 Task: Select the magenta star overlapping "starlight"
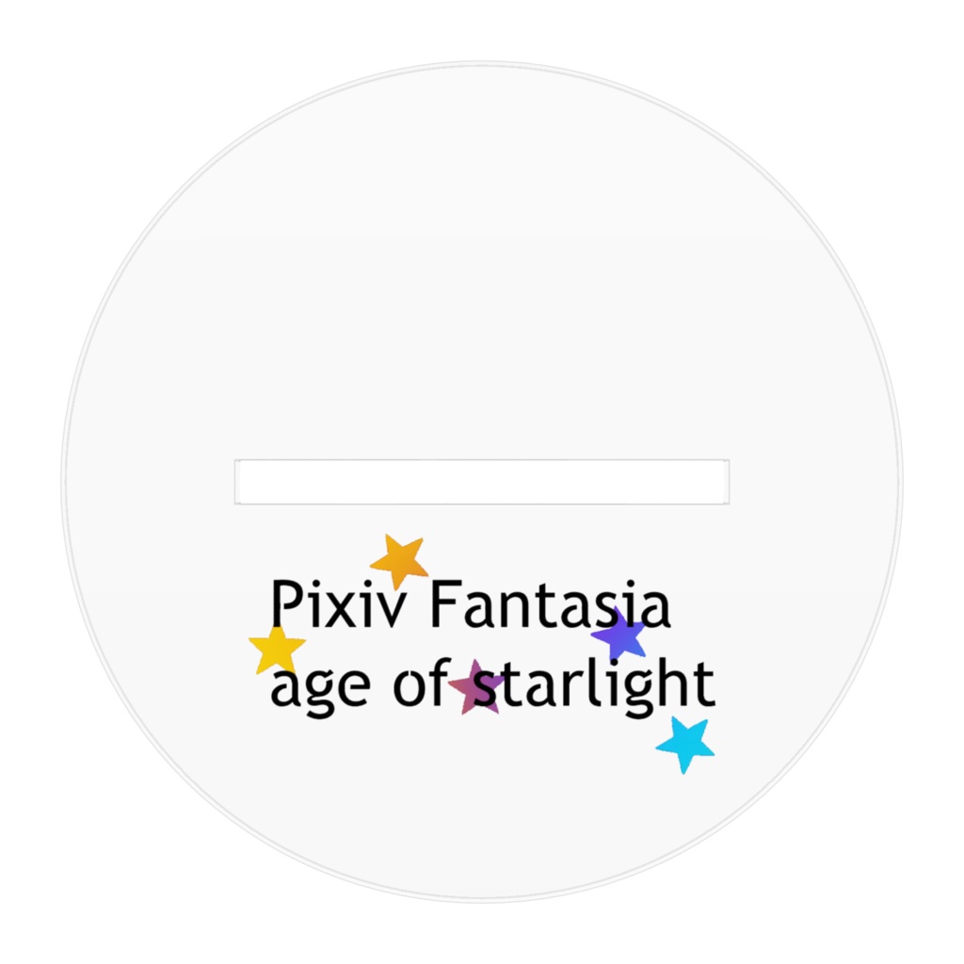click(477, 687)
